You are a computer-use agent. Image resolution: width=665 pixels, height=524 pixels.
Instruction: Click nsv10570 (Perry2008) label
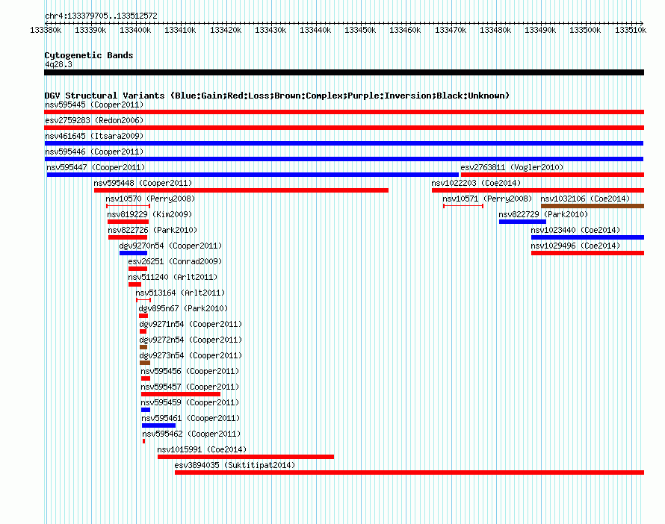coord(150,199)
